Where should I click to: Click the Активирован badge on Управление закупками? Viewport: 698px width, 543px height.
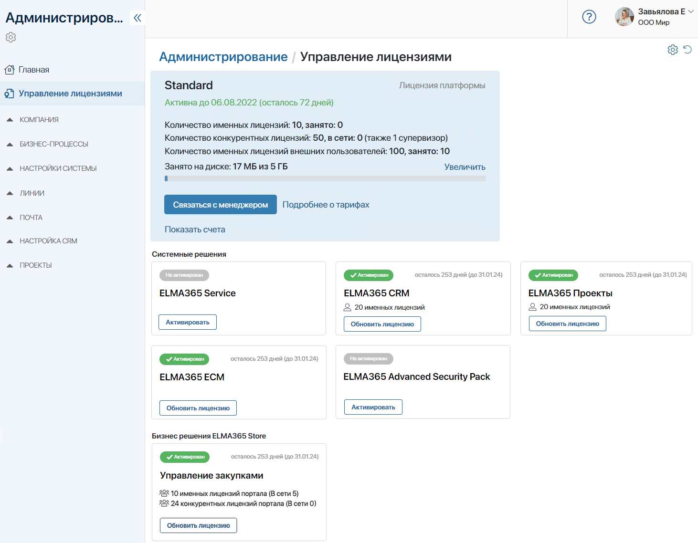(185, 457)
